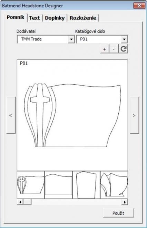Open the Katalógové číslo dropdown arrow
Viewport: 147px width, 228px height.
coord(124,39)
